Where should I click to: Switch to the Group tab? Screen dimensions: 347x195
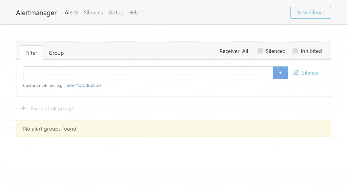coord(56,53)
